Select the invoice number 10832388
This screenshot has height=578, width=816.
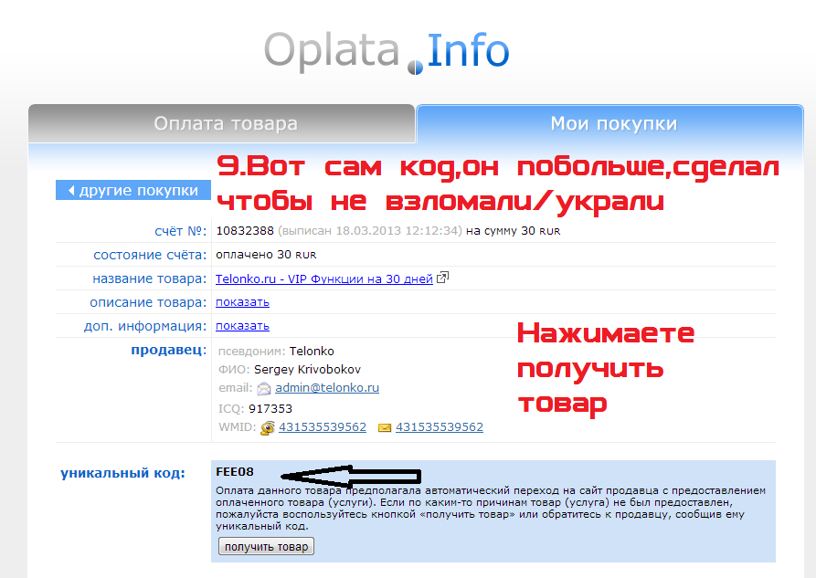pyautogui.click(x=245, y=231)
